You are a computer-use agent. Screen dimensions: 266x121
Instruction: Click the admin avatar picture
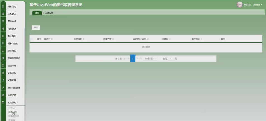tap(239, 4)
